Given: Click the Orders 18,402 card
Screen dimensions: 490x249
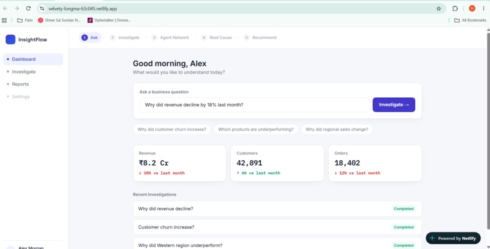Looking at the screenshot, I should pyautogui.click(x=375, y=163).
